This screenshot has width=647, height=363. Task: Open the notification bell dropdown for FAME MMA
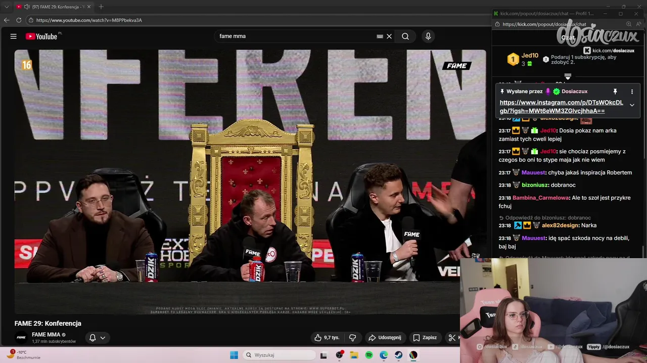click(97, 338)
